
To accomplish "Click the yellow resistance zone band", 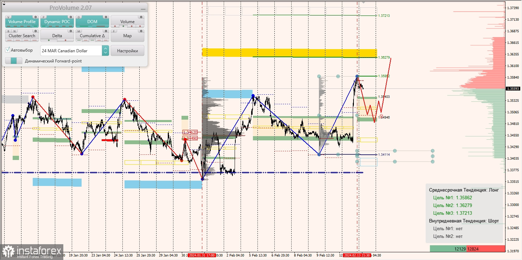I will point(289,53).
